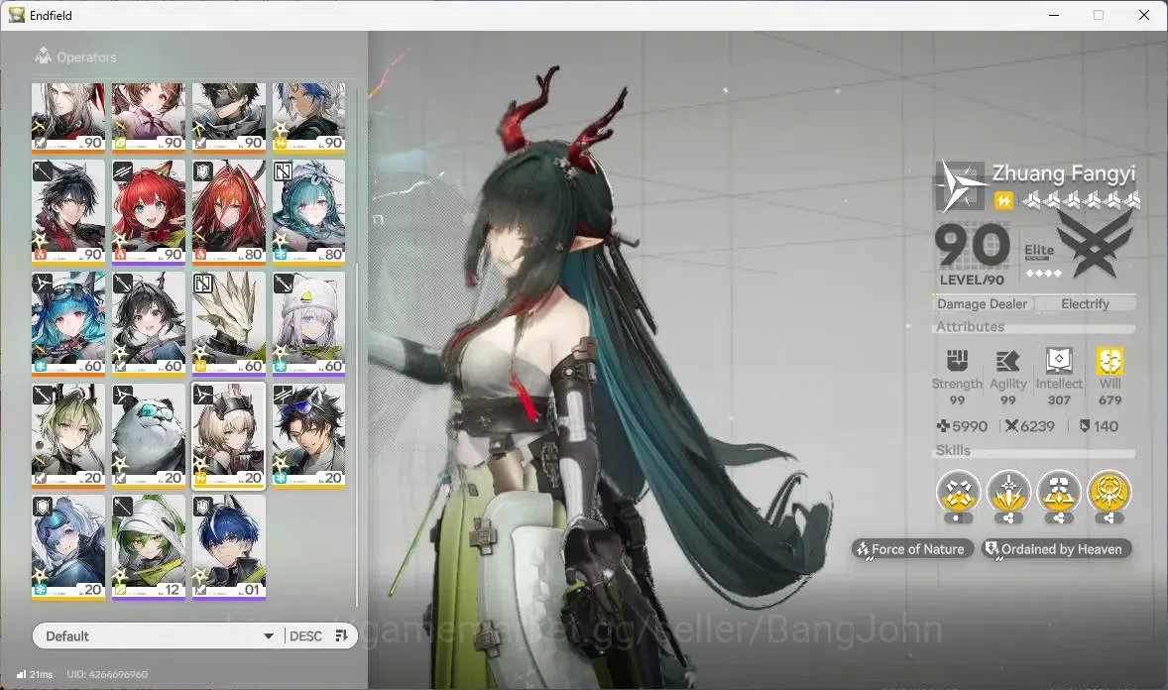Click the Zhuang Fangyi name text
The height and width of the screenshot is (690, 1168).
[1064, 173]
